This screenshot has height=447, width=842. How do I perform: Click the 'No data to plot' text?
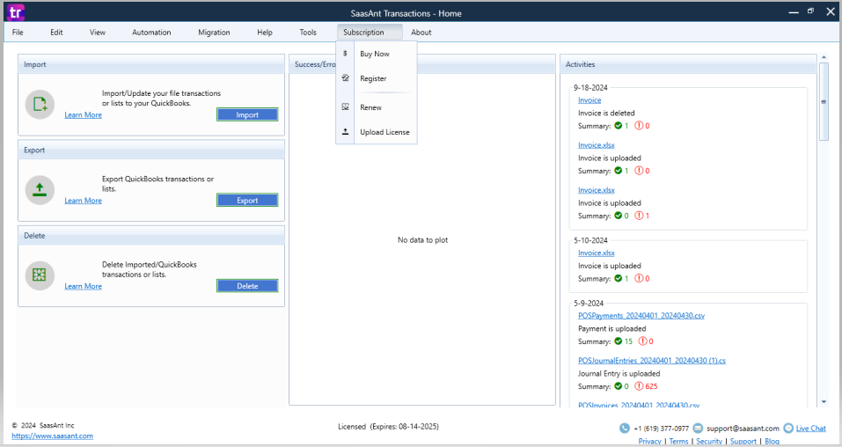(x=422, y=240)
